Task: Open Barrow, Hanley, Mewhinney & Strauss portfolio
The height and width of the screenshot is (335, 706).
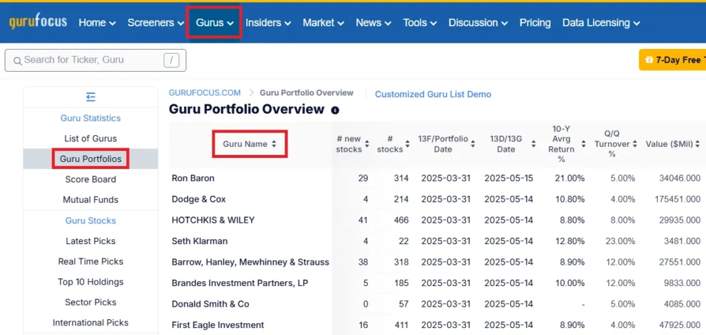Action: pyautogui.click(x=250, y=262)
